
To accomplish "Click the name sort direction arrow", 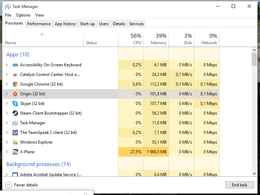I will (x=42, y=35).
